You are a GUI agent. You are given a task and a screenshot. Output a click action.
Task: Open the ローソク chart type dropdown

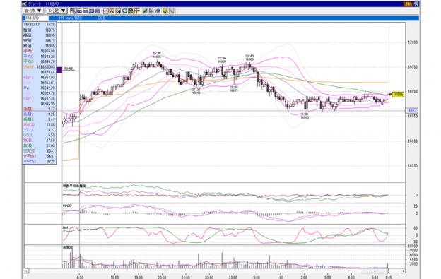point(33,11)
